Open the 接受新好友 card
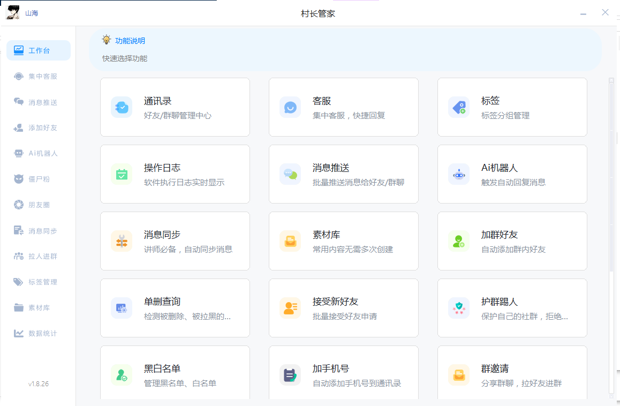The width and height of the screenshot is (620, 406). coord(343,308)
